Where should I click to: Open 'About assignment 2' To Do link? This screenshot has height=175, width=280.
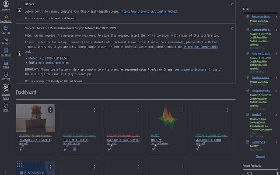[261, 91]
